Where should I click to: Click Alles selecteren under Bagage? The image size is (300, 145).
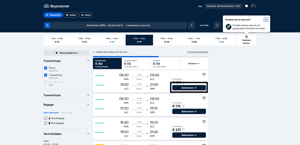[51, 113]
